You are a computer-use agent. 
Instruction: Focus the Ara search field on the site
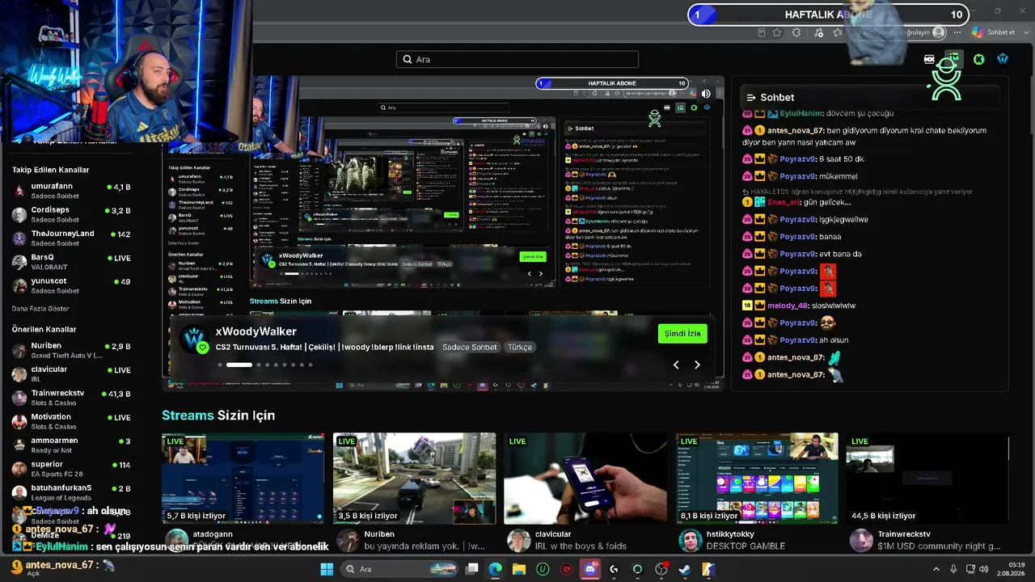[x=517, y=59]
